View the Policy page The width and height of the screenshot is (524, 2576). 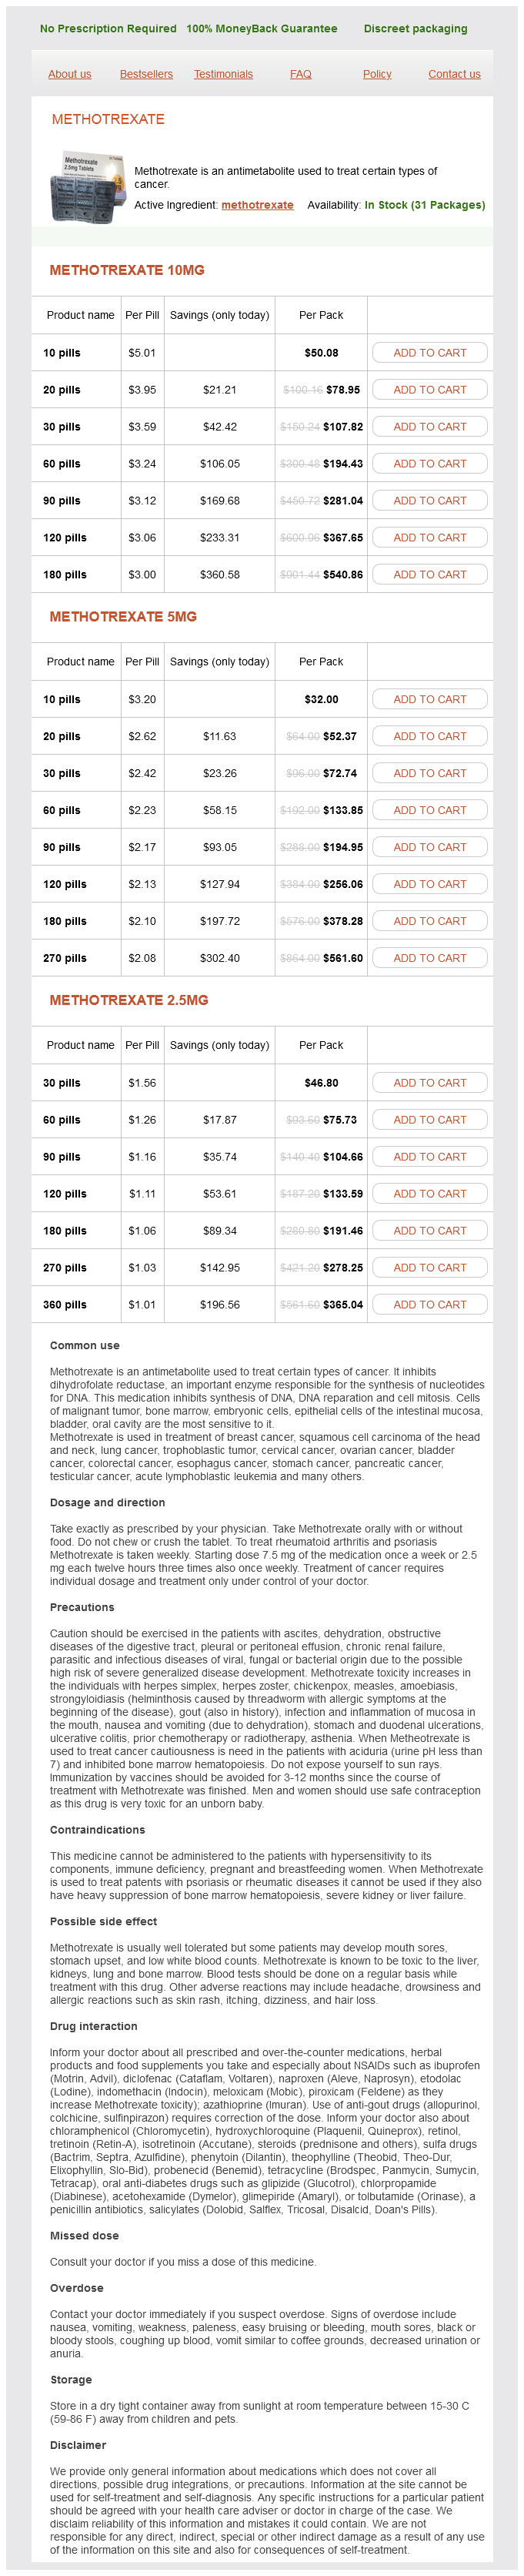tap(377, 74)
